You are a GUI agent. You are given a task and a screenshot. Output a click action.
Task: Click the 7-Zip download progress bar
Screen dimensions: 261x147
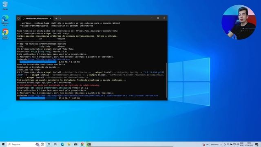point(38,62)
